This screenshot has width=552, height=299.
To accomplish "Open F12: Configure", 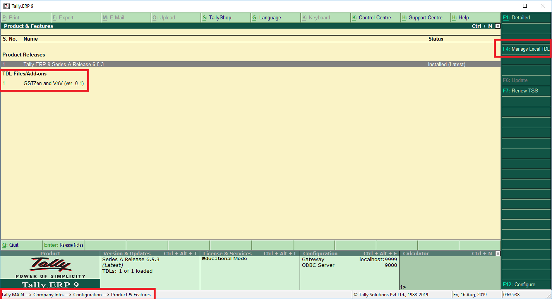I will 526,284.
